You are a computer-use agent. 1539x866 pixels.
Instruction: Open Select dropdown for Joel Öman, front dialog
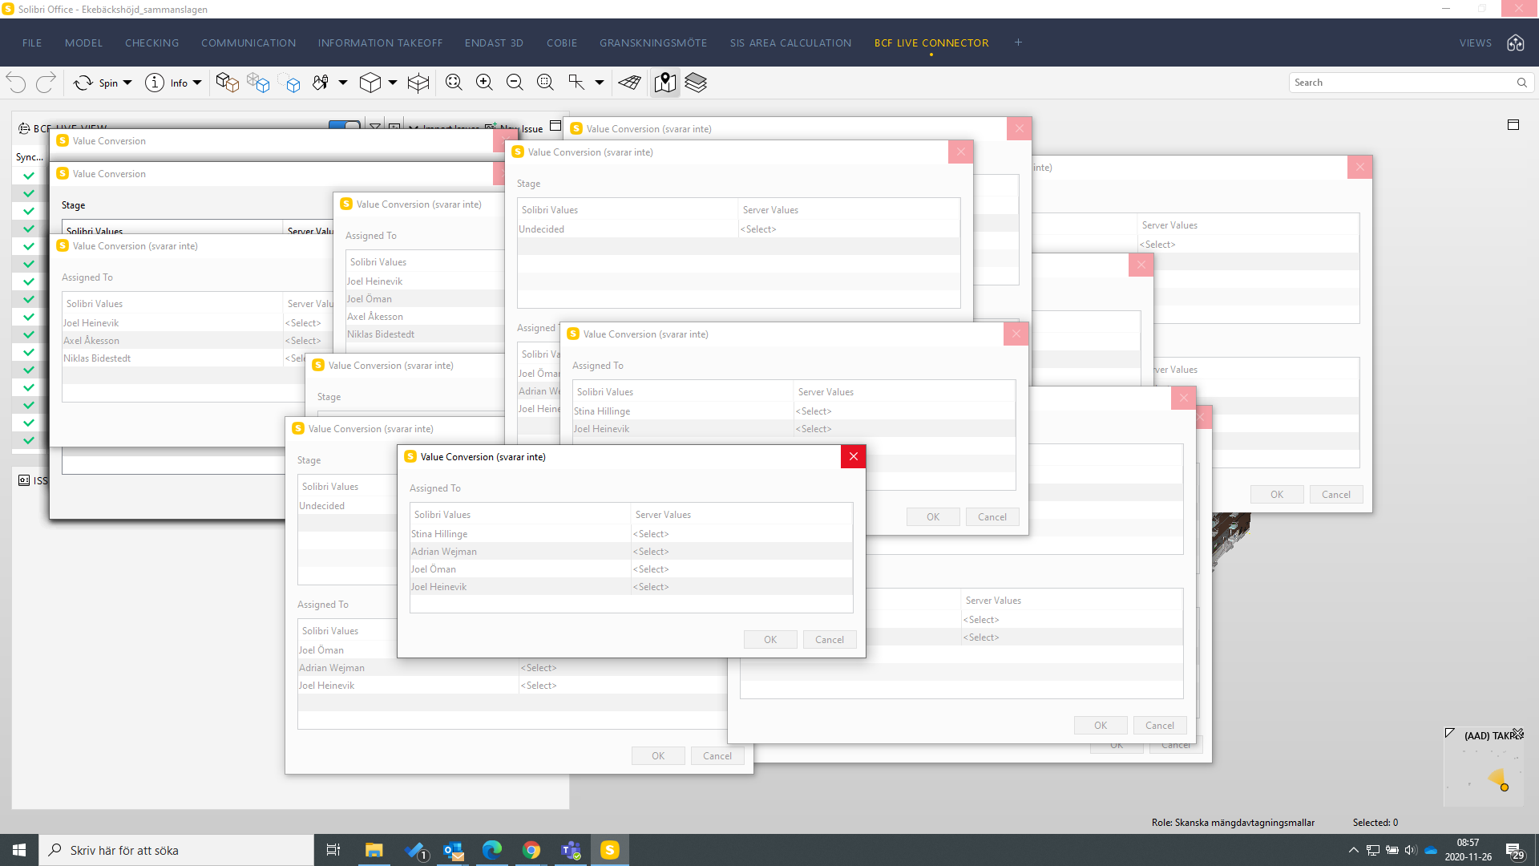click(741, 569)
